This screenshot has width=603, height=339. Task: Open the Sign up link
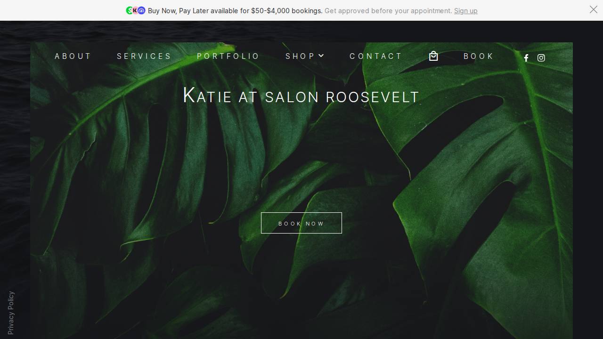point(465,10)
